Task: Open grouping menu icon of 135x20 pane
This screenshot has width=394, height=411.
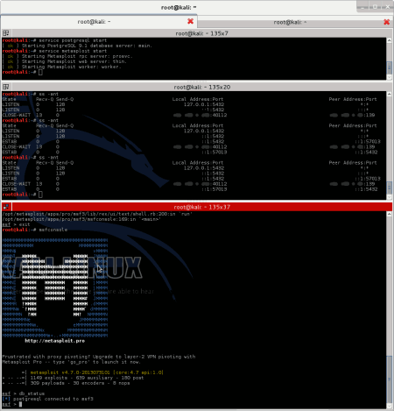Action: (6, 87)
